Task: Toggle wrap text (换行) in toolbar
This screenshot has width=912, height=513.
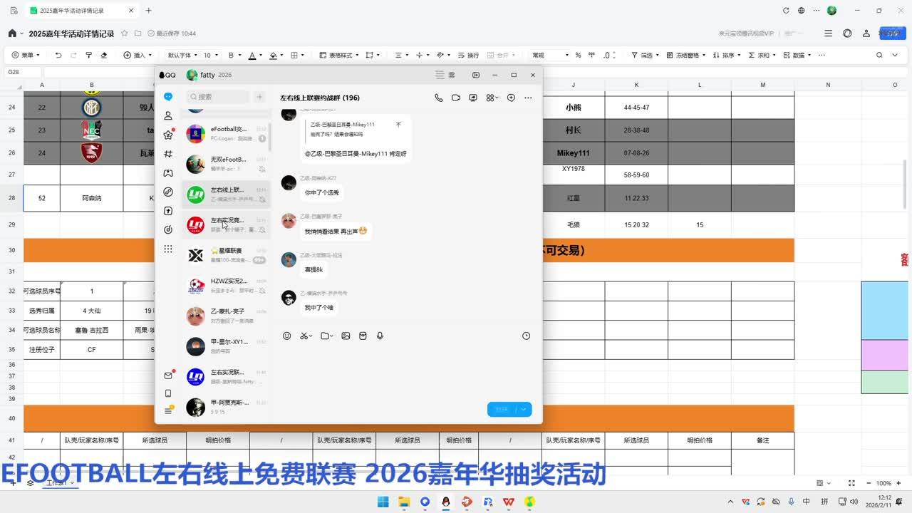Action: coord(468,55)
